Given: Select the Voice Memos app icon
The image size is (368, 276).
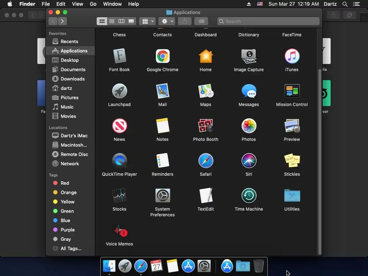Looking at the screenshot, I should (x=121, y=231).
